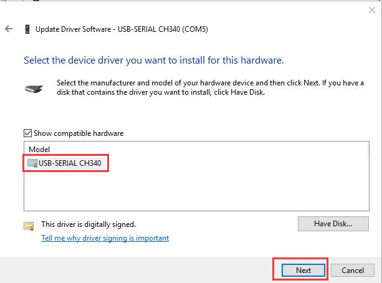
Task: Click the Have Disk... button
Action: point(333,224)
